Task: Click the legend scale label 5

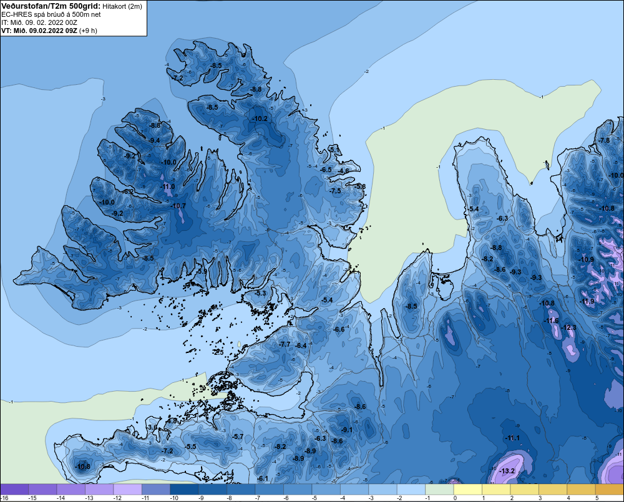Action: tap(597, 498)
